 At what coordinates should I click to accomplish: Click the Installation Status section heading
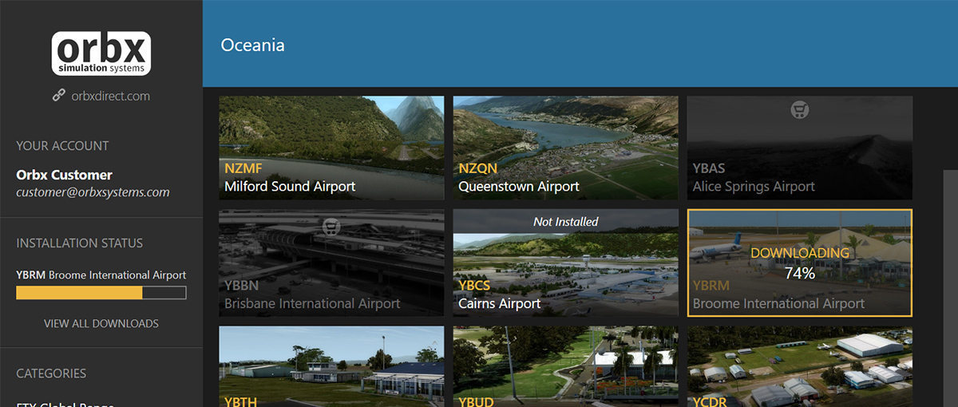click(x=79, y=243)
